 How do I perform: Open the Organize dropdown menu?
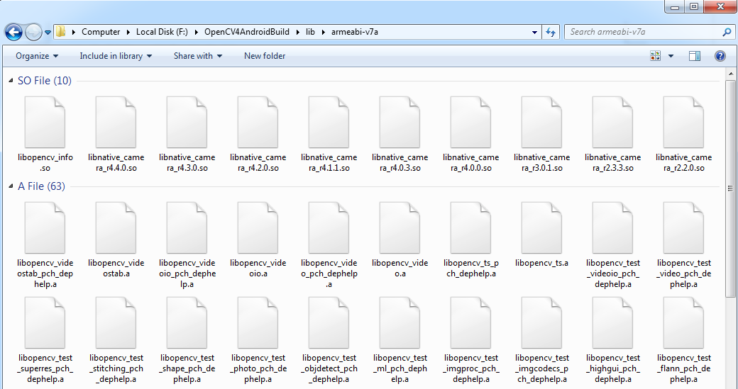tap(37, 56)
